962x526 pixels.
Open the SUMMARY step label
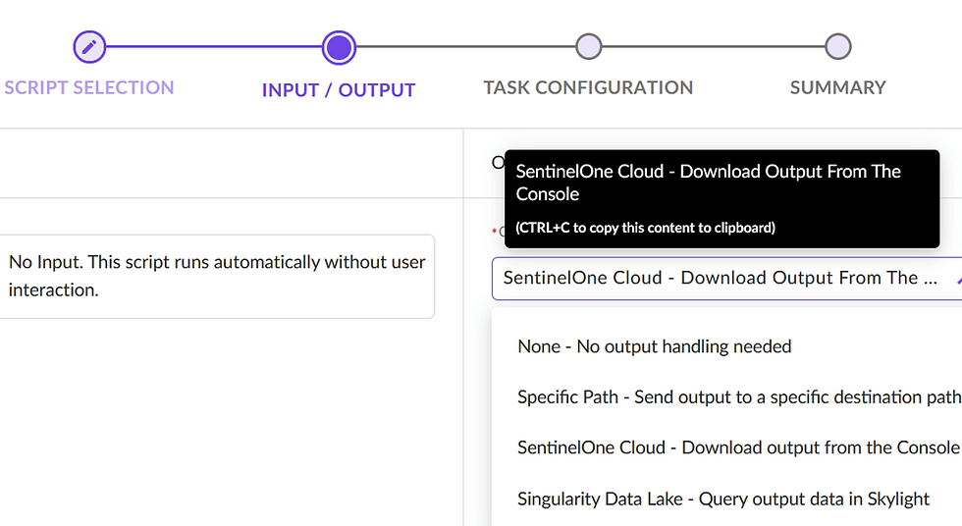837,87
